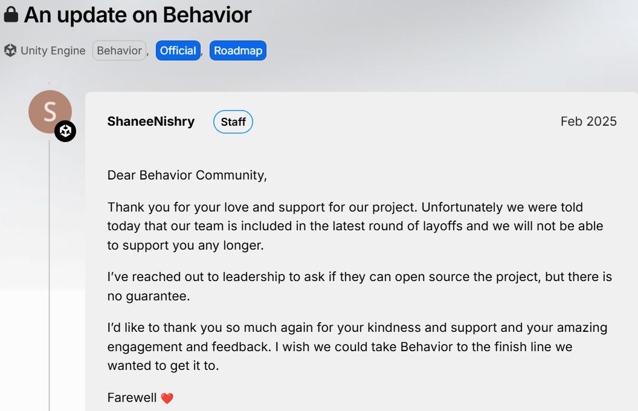Click the Staff badge next to the username
Image resolution: width=638 pixels, height=411 pixels.
[x=233, y=122]
